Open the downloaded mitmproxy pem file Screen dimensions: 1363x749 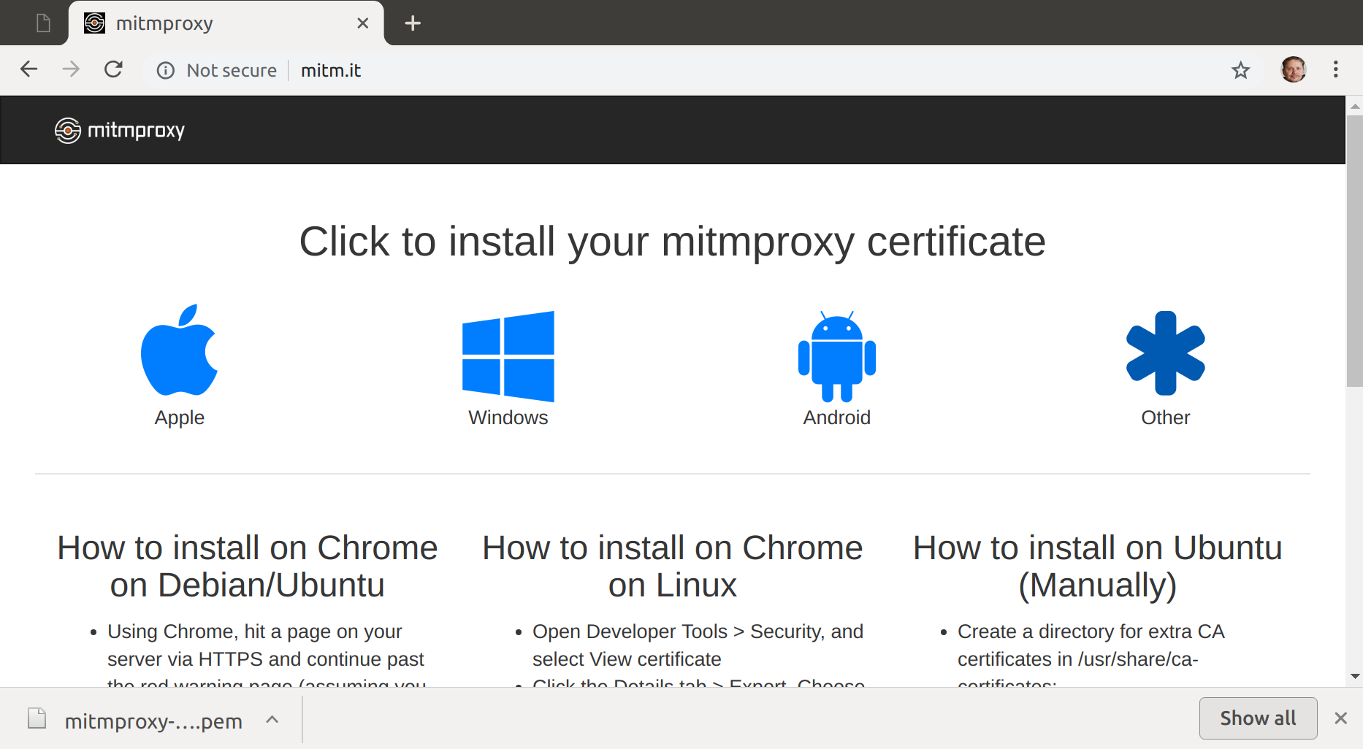tap(153, 721)
